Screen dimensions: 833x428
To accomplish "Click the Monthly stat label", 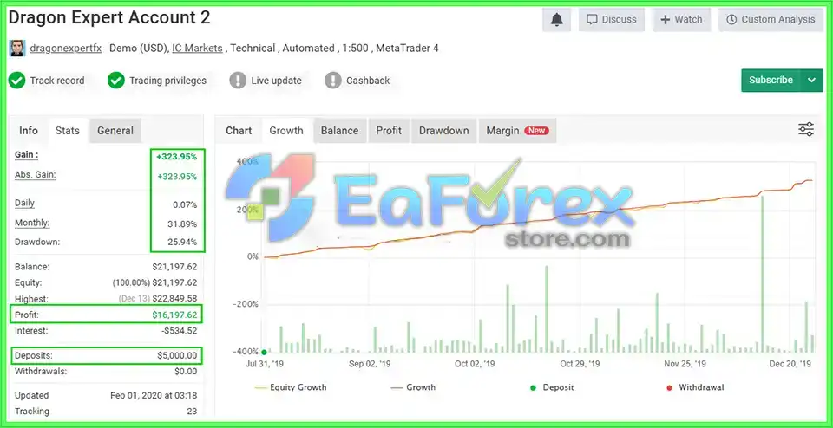I will [x=32, y=223].
